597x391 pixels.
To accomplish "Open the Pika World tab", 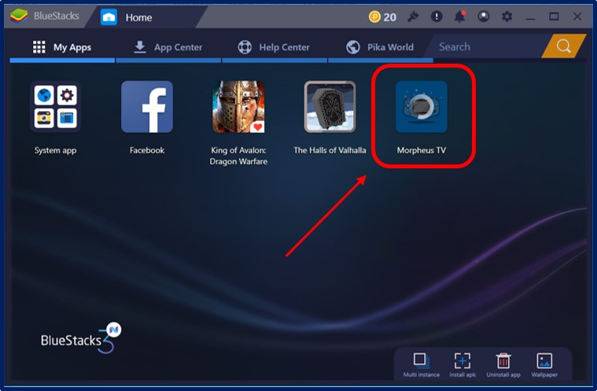I will coord(381,47).
